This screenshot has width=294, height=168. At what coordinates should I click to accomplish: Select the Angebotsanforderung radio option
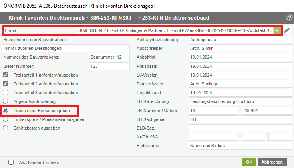click(6, 101)
